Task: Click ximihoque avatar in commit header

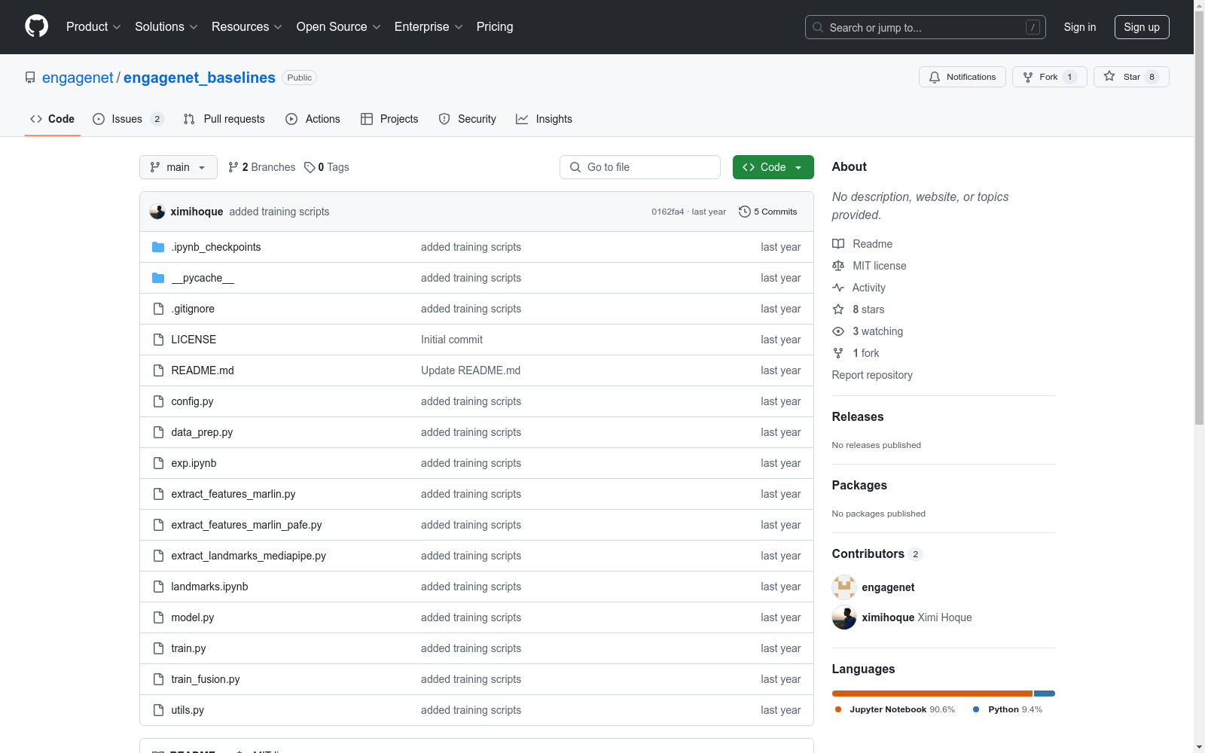Action: coord(157,212)
